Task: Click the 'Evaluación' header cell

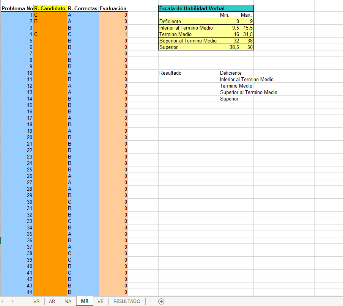Action: pos(113,8)
